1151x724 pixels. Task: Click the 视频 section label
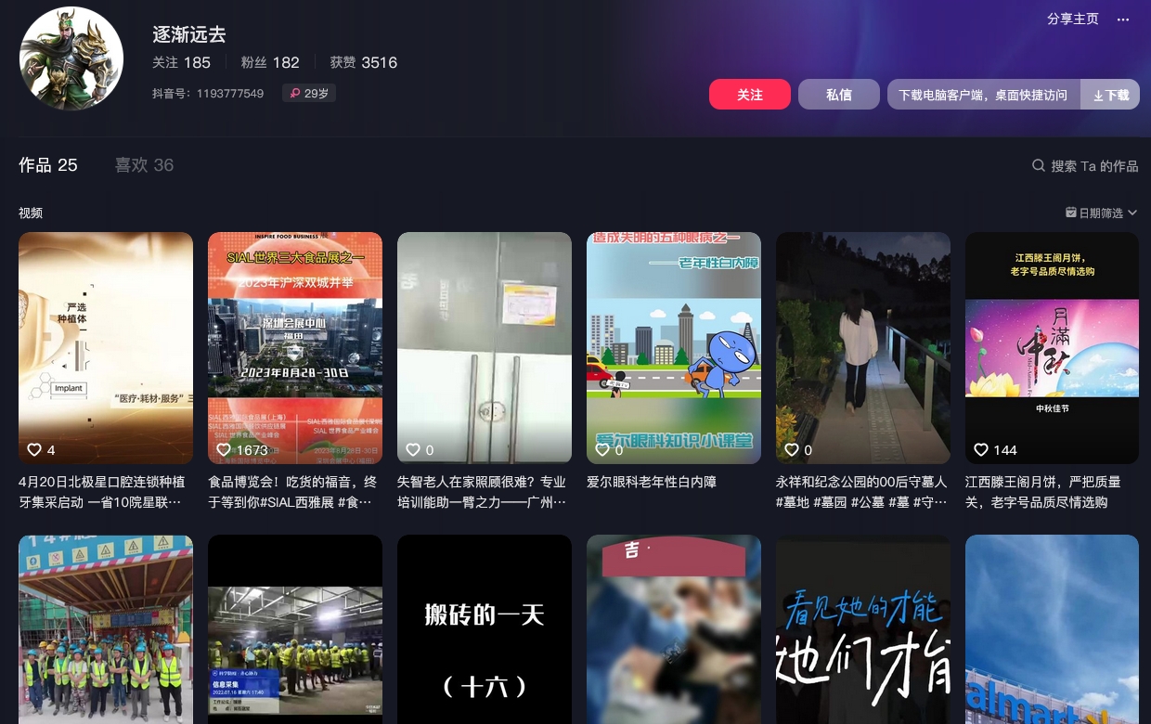click(x=31, y=213)
